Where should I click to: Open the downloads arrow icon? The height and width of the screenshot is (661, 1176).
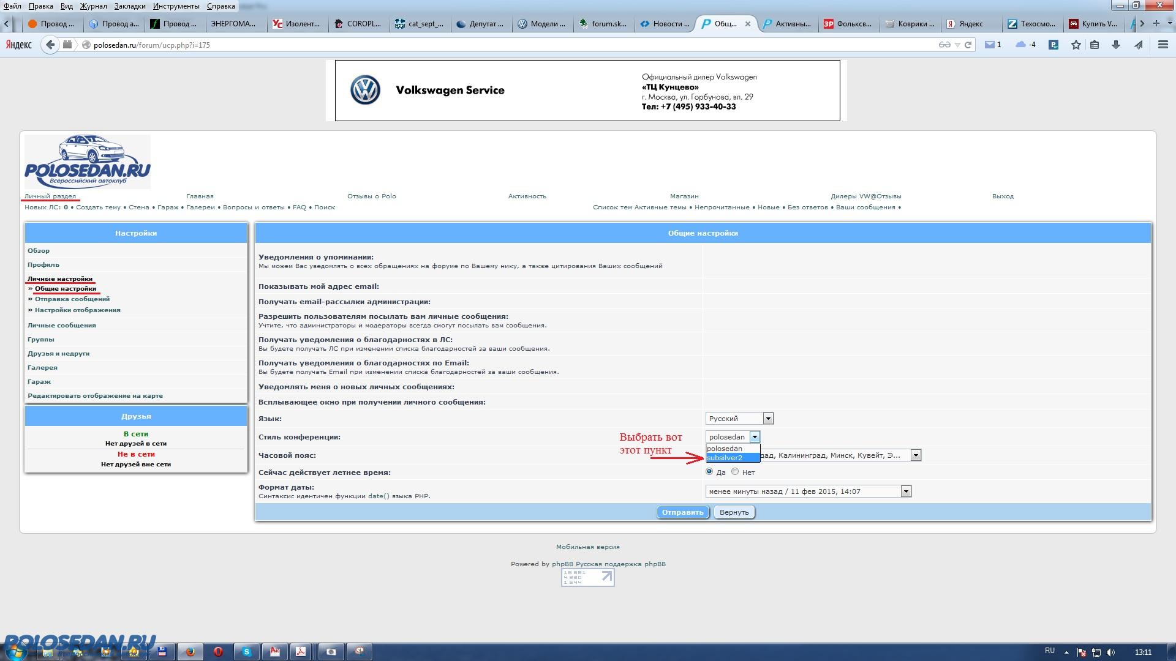(1116, 45)
